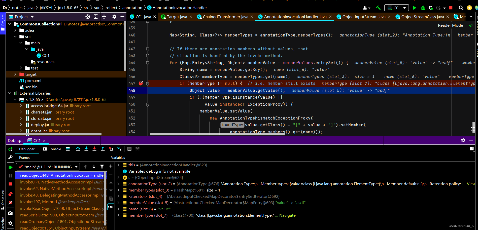The width and height of the screenshot is (478, 230).
Task: Toggle Reader Mode in the editor
Action: tap(450, 25)
